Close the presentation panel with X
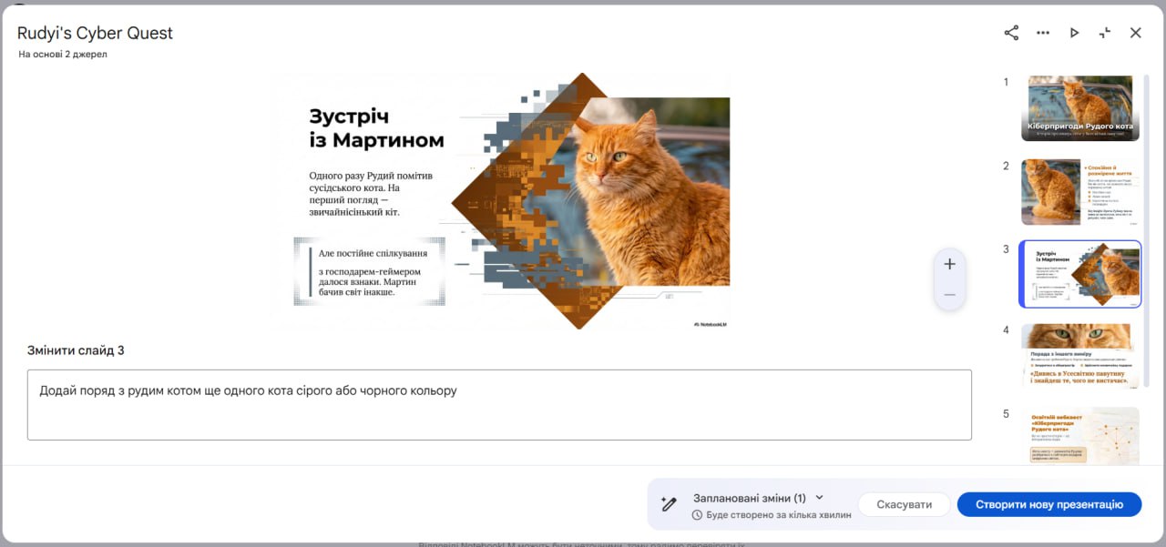 pyautogui.click(x=1136, y=33)
